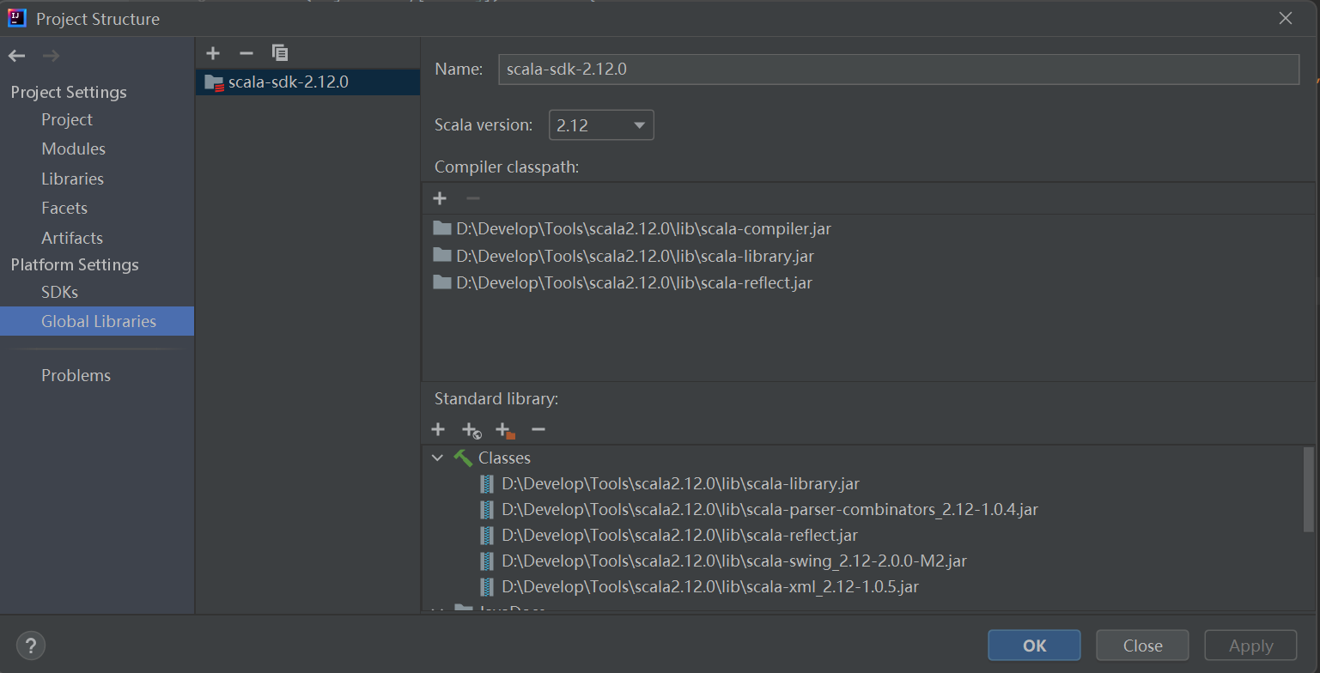Viewport: 1320px width, 673px height.
Task: Collapse the Classes tree node
Action: (x=438, y=458)
